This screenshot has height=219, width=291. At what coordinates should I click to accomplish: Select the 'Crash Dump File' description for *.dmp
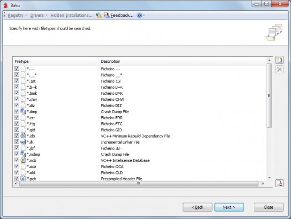pos(115,112)
